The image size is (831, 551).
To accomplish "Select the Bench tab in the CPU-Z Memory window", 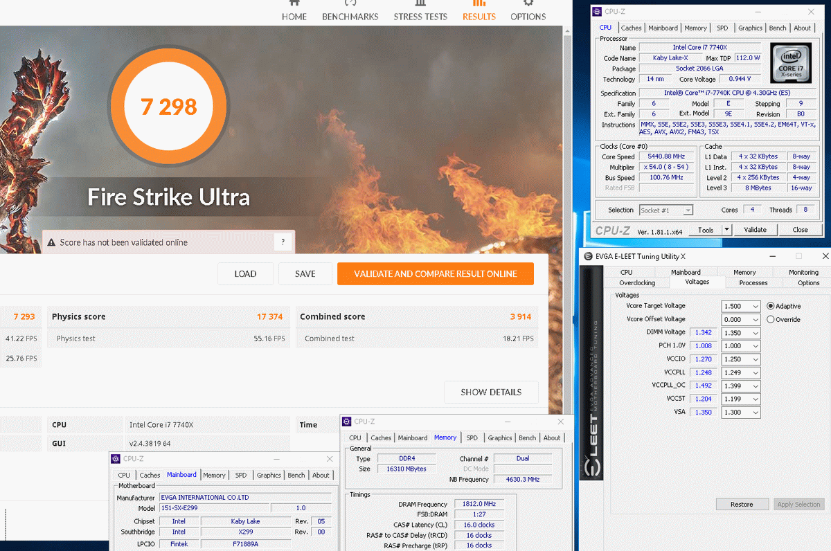I will tap(527, 437).
